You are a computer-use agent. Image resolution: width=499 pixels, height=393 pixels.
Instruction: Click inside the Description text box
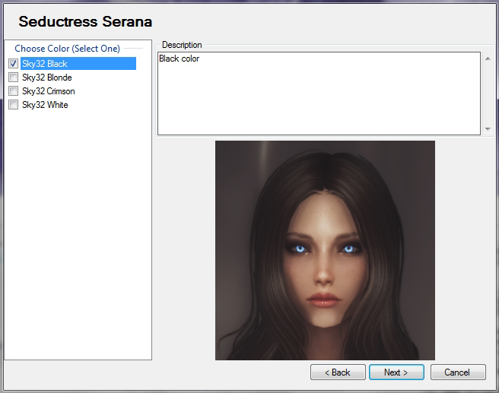(319, 93)
